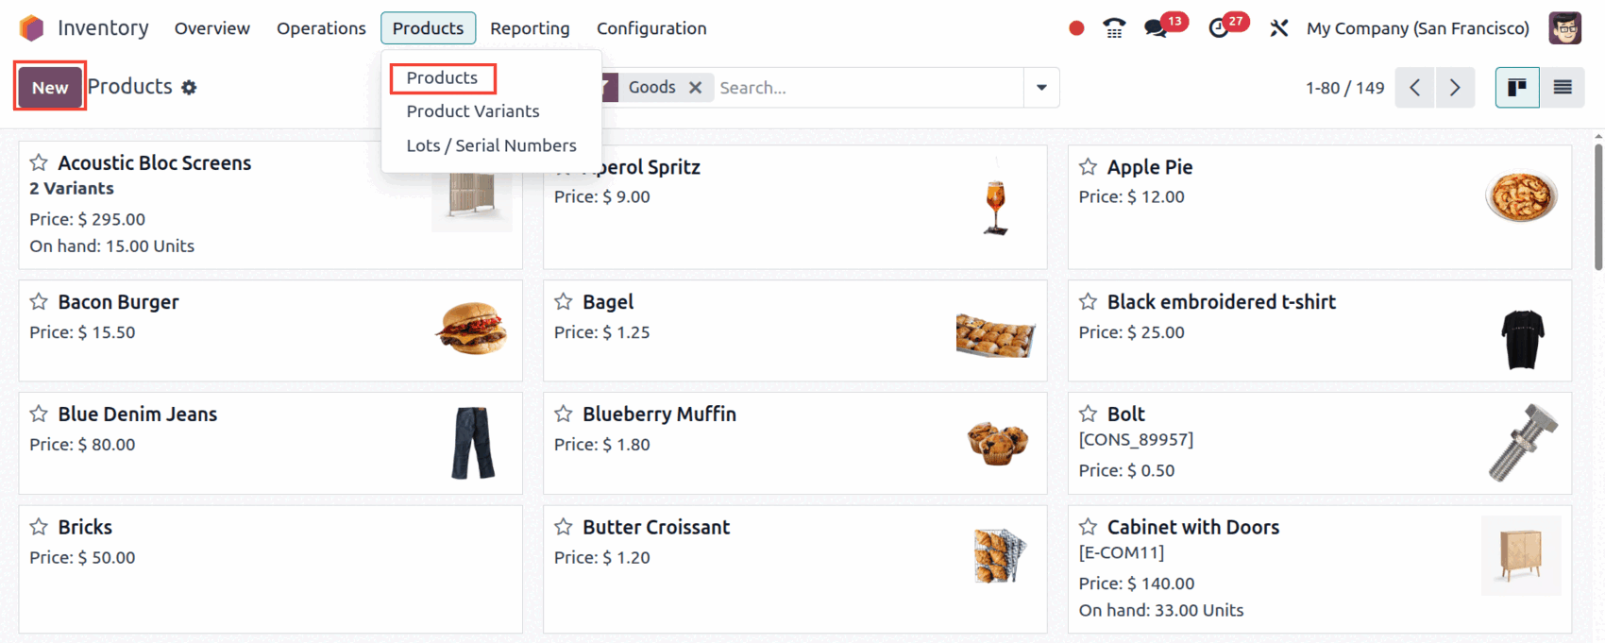This screenshot has height=643, width=1605.
Task: Switch to kanban view
Action: coord(1517,88)
